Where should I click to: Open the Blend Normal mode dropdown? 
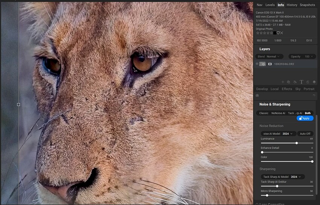[x=270, y=57]
